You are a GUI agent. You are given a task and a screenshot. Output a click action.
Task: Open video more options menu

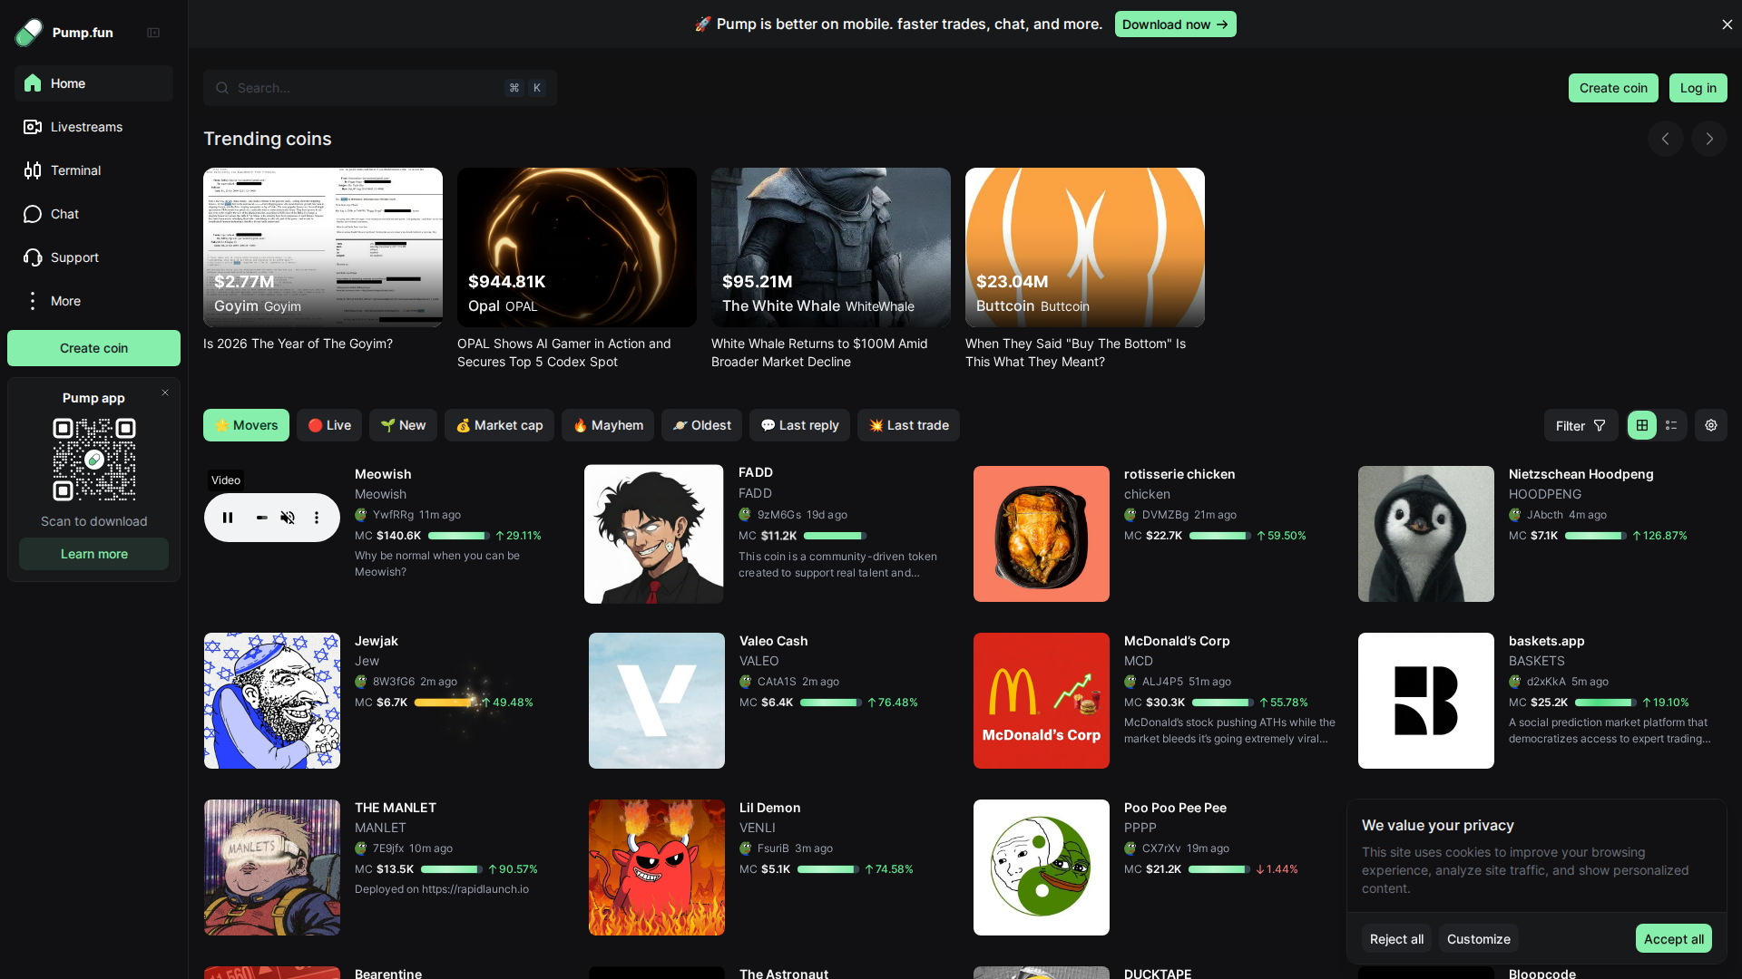click(x=317, y=518)
